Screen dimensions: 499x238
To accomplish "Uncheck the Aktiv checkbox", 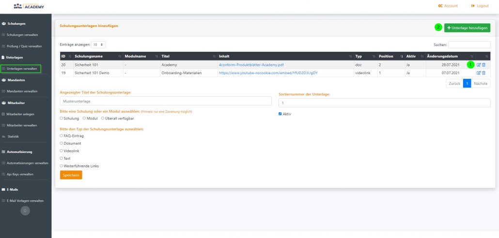I will tap(280, 114).
